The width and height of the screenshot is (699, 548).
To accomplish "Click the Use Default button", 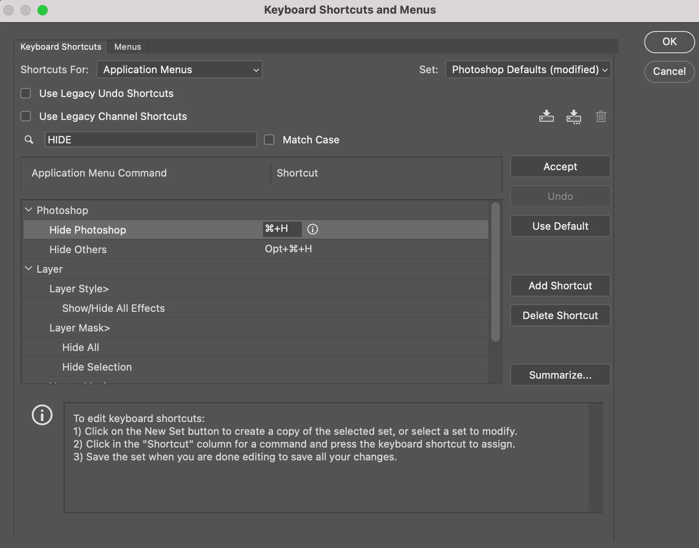I will [x=560, y=226].
